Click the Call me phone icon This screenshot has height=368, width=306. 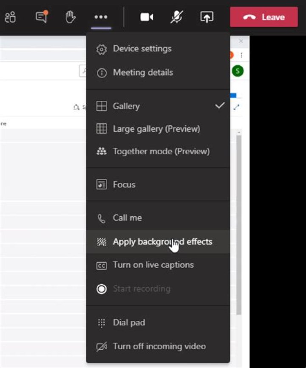pyautogui.click(x=102, y=219)
